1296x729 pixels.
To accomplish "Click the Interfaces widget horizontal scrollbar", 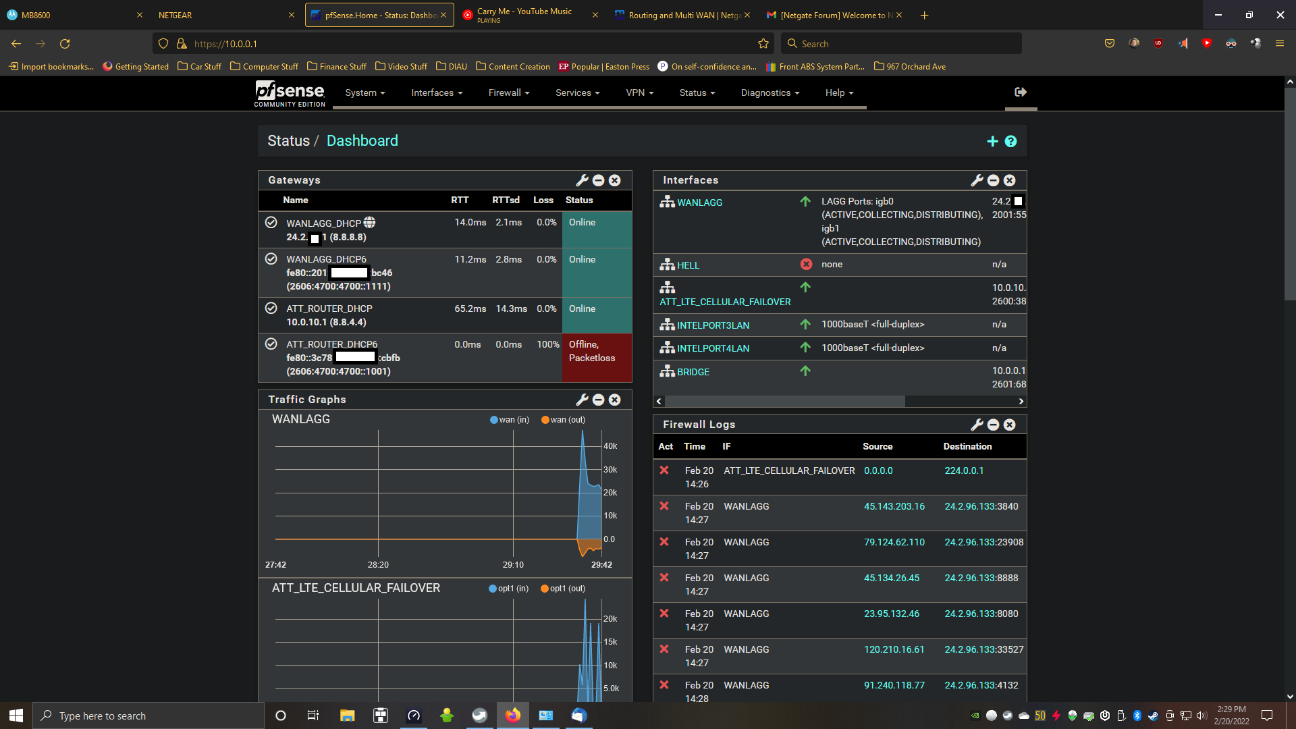I will click(x=784, y=401).
